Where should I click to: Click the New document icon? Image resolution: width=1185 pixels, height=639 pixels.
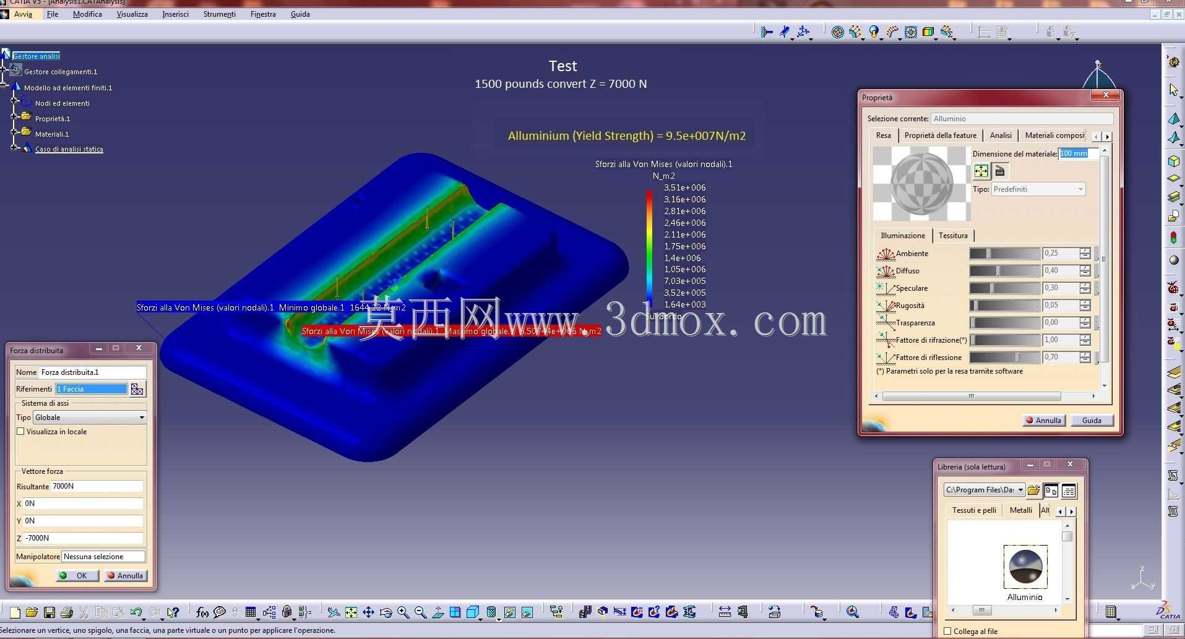(15, 612)
